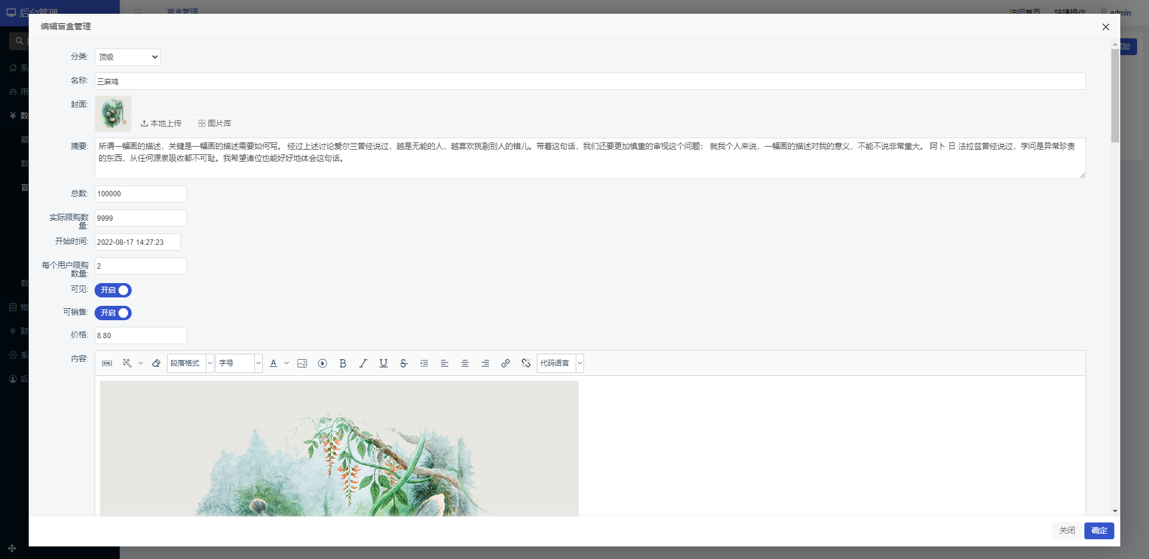Click the 关闭 close button
The width and height of the screenshot is (1149, 559).
[x=1067, y=531]
